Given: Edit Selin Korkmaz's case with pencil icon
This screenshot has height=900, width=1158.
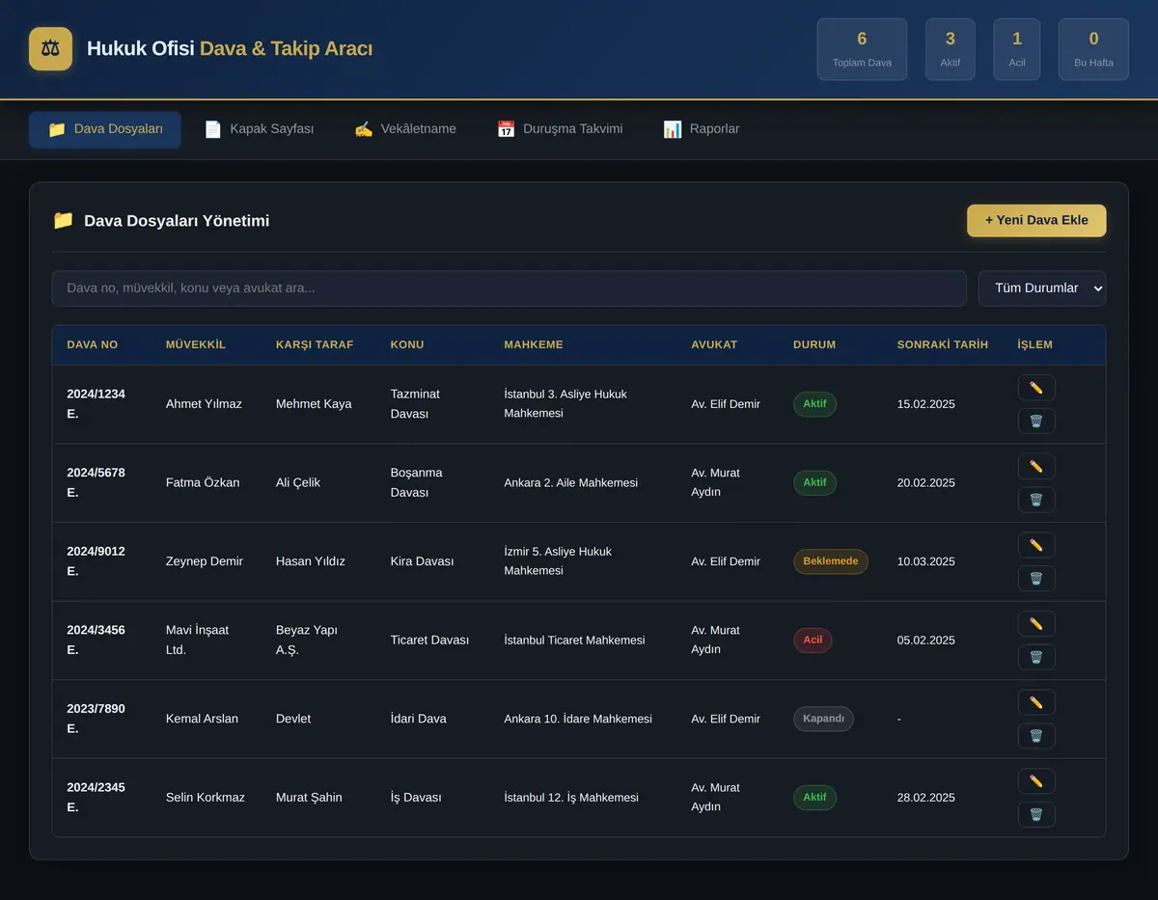Looking at the screenshot, I should coord(1036,781).
